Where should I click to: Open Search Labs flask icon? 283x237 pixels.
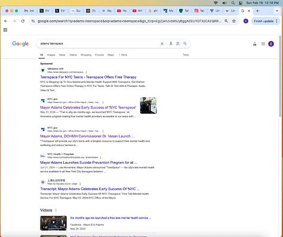[x=254, y=44]
